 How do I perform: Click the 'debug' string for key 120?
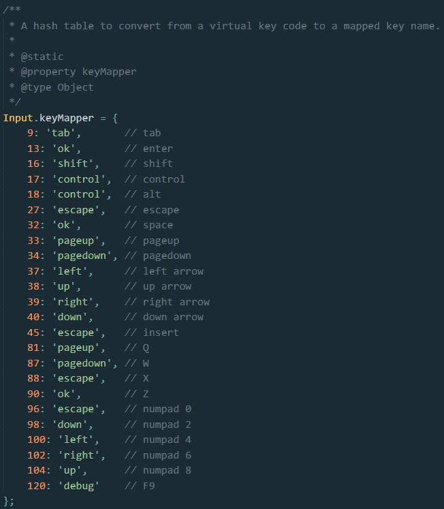pyautogui.click(x=79, y=486)
